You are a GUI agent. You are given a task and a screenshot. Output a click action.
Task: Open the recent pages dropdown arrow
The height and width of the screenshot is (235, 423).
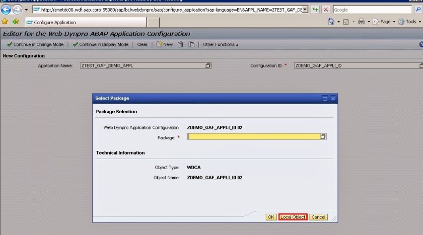point(26,10)
